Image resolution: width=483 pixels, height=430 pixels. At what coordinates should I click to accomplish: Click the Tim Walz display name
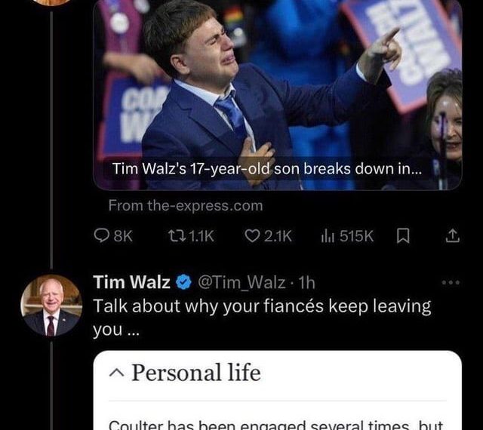[x=132, y=282]
